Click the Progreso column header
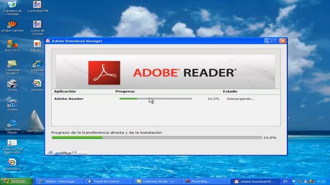 tap(125, 91)
